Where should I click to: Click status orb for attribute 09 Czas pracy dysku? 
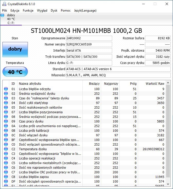[6, 121]
